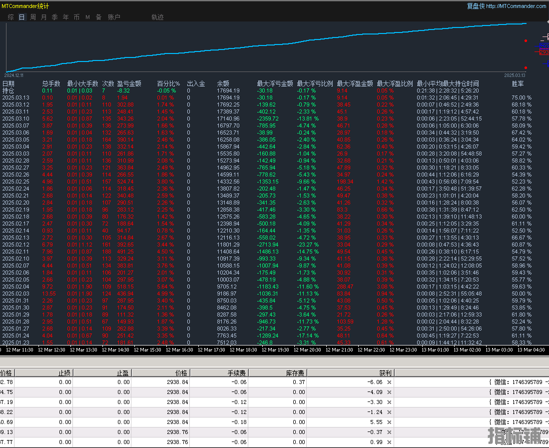Click the 胜率 win rate column heading

pyautogui.click(x=518, y=83)
